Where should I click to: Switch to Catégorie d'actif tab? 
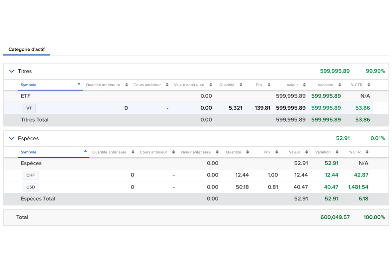pyautogui.click(x=26, y=49)
